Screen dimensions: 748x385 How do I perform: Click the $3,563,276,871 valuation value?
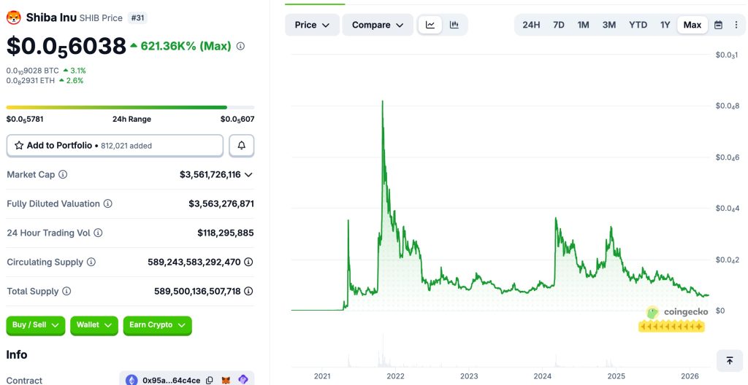[221, 204]
